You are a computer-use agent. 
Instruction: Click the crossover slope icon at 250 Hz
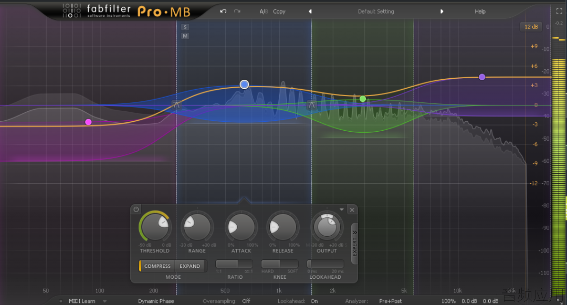[x=176, y=105]
